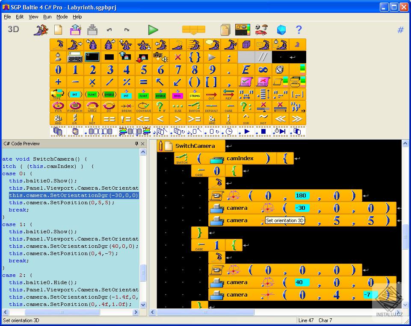Click the CASE 1 block in editor
Image resolution: width=411 pixels, height=326 pixels.
click(x=216, y=245)
